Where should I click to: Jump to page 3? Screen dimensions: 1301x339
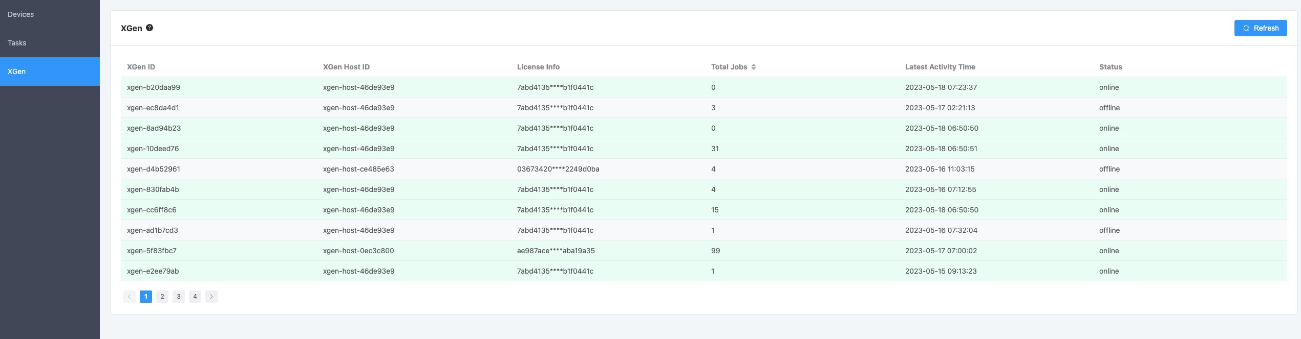(179, 297)
